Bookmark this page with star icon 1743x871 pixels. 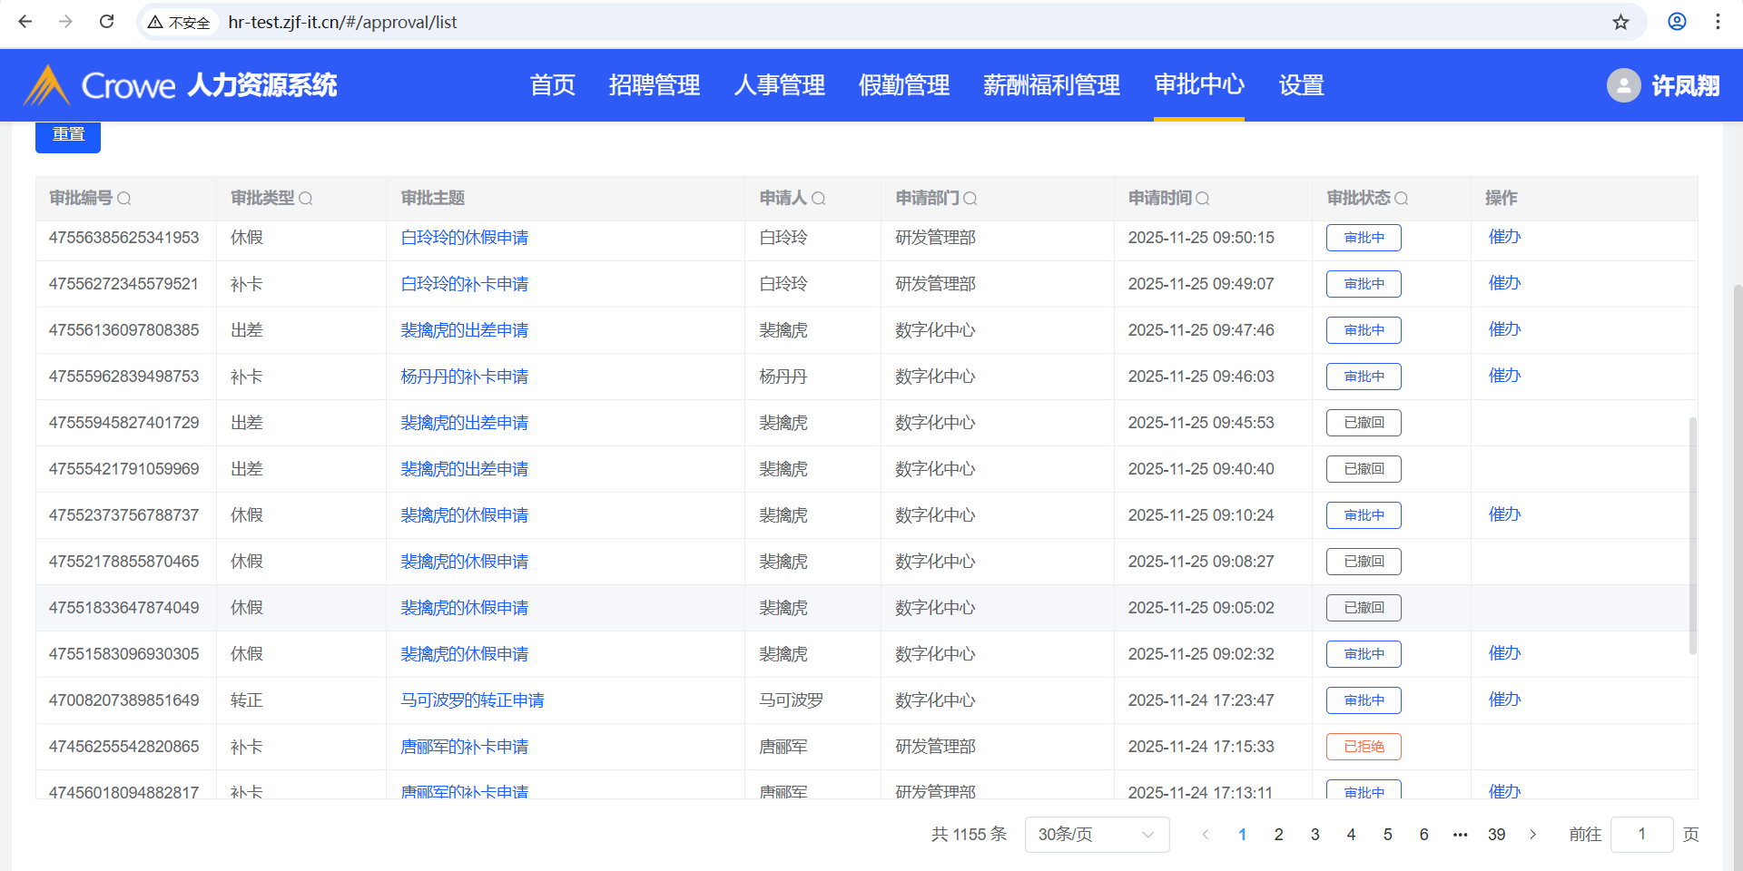(x=1620, y=22)
